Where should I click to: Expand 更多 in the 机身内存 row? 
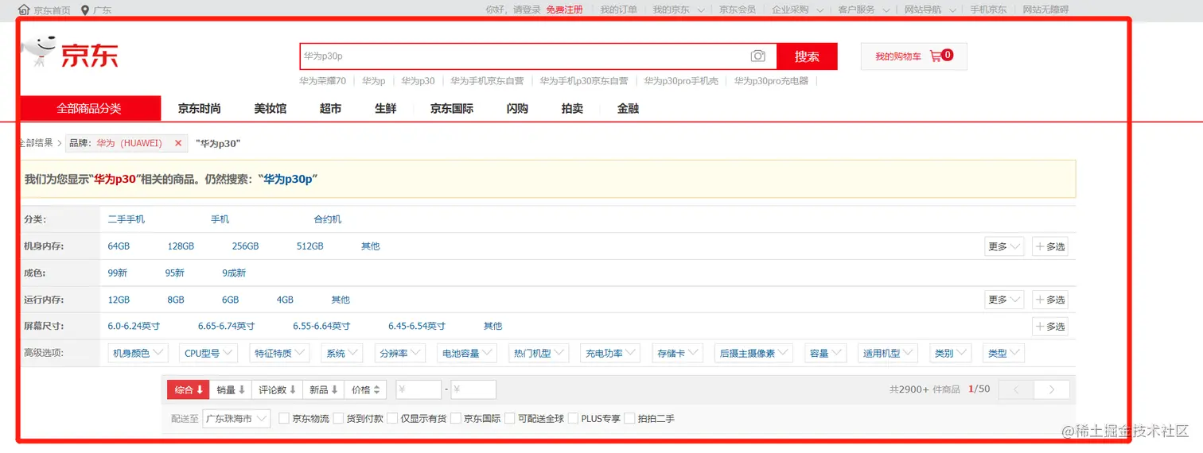point(1004,246)
